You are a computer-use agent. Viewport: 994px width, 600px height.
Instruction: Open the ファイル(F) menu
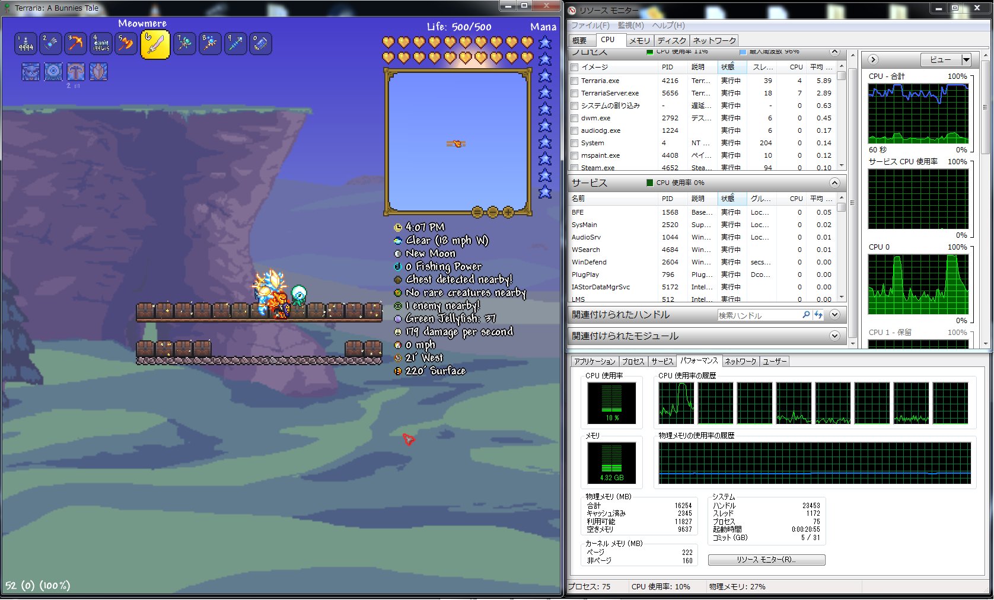coord(590,25)
